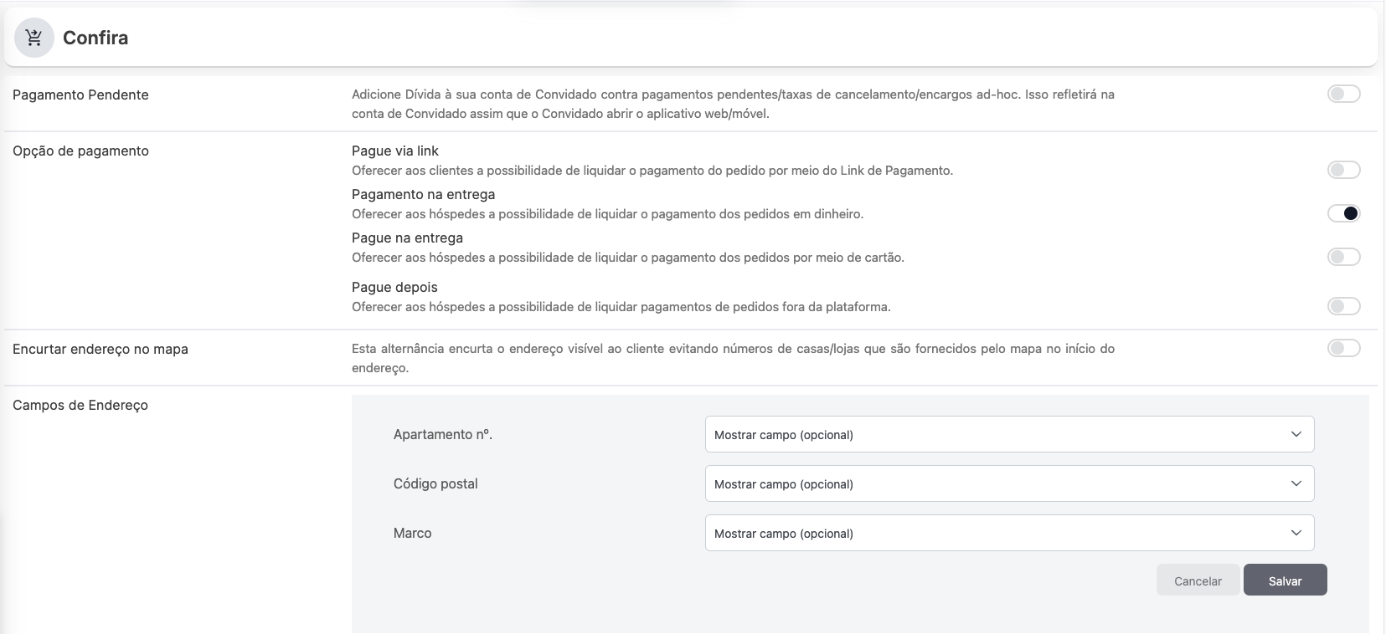Screen dimensions: 1386x634
Task: Click the Pague depois option title
Action: click(394, 288)
